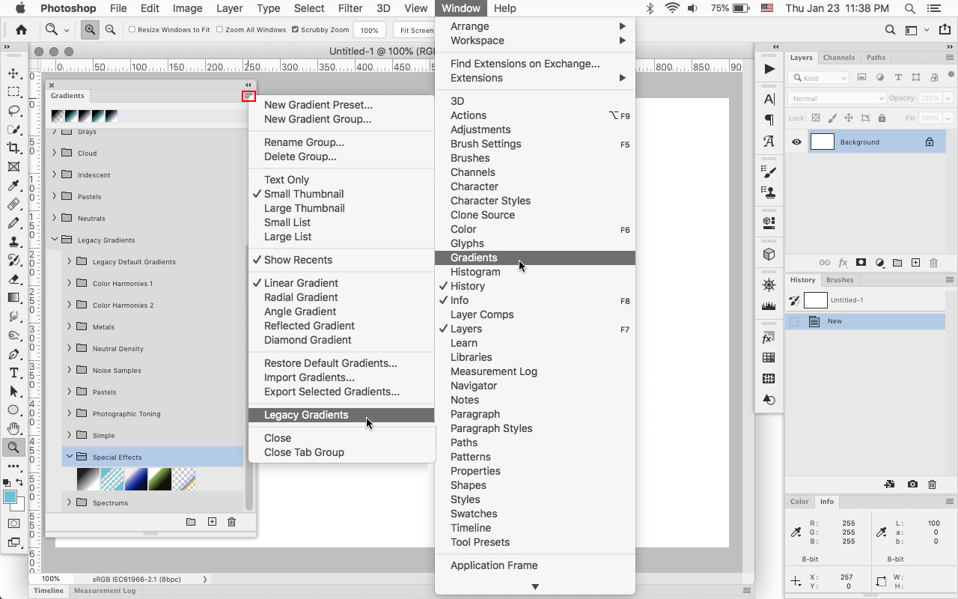Uncheck the Scrubby Zoom checkbox

[x=296, y=30]
